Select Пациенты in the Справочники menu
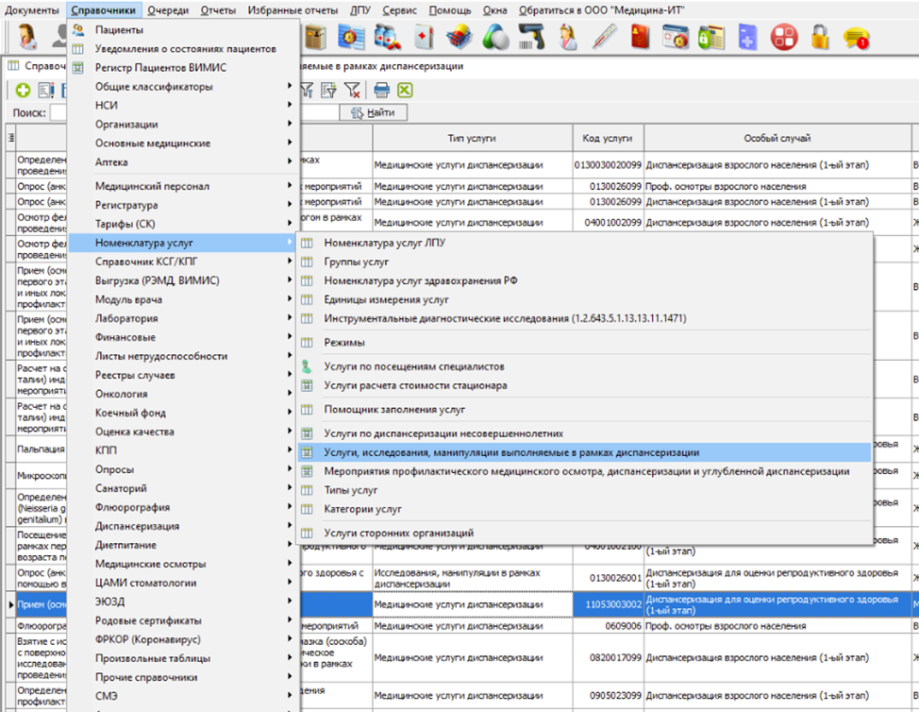The height and width of the screenshot is (712, 919). (x=184, y=30)
